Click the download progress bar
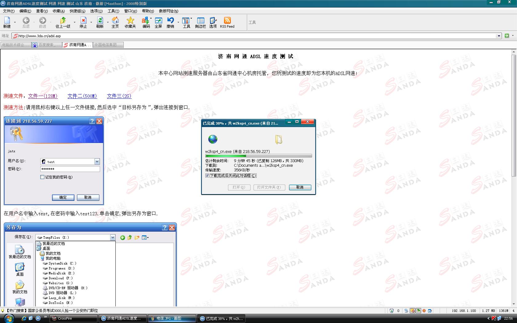 [258, 156]
